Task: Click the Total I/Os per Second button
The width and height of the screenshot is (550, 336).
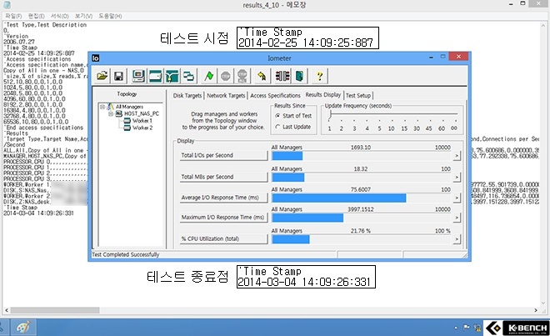Action: click(223, 155)
